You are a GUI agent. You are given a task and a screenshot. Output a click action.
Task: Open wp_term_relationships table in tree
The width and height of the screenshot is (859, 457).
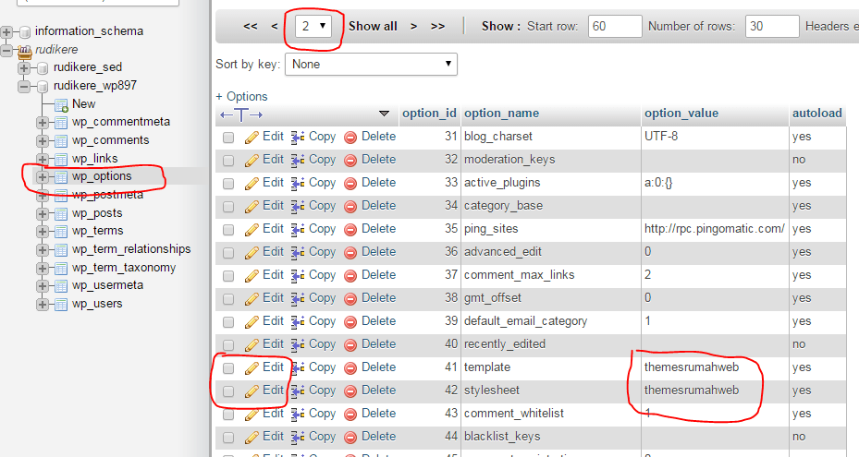(131, 249)
